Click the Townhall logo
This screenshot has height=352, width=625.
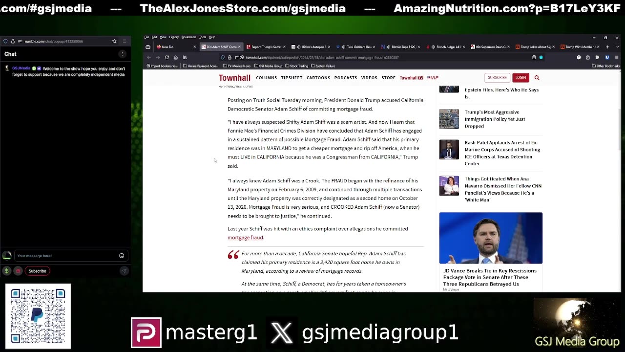click(234, 78)
